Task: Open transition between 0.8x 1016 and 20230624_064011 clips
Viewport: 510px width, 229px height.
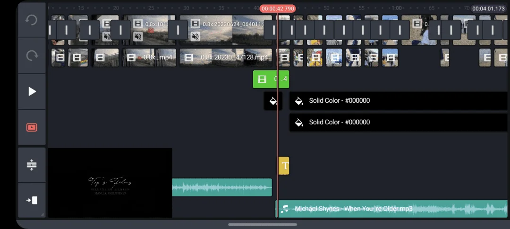Action: (178, 30)
